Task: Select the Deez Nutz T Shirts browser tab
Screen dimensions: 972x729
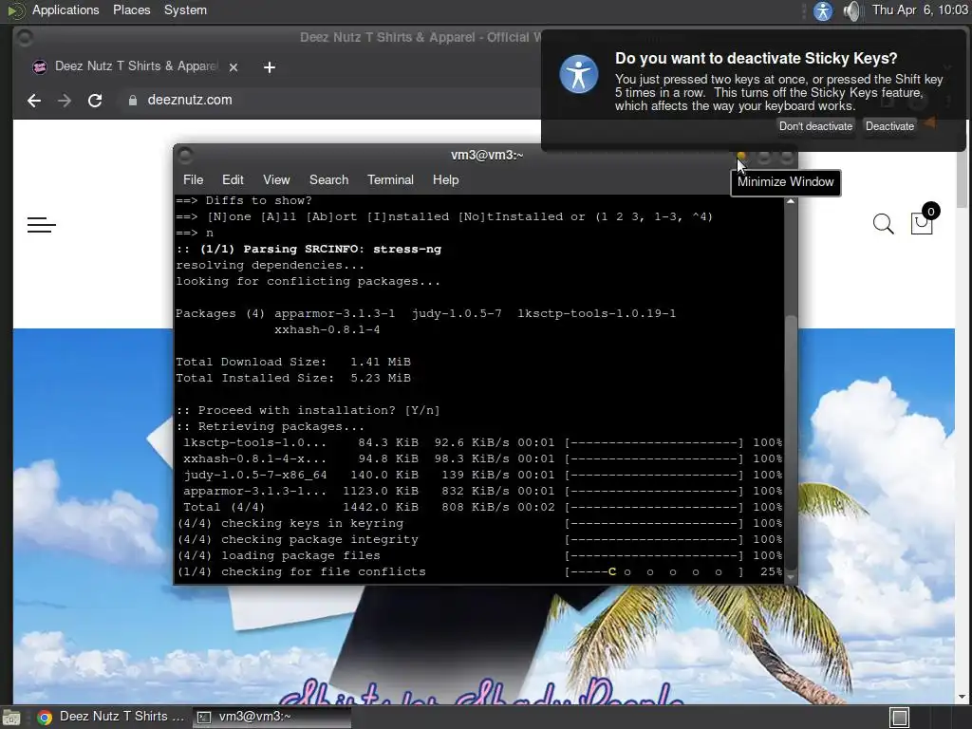Action: click(136, 66)
